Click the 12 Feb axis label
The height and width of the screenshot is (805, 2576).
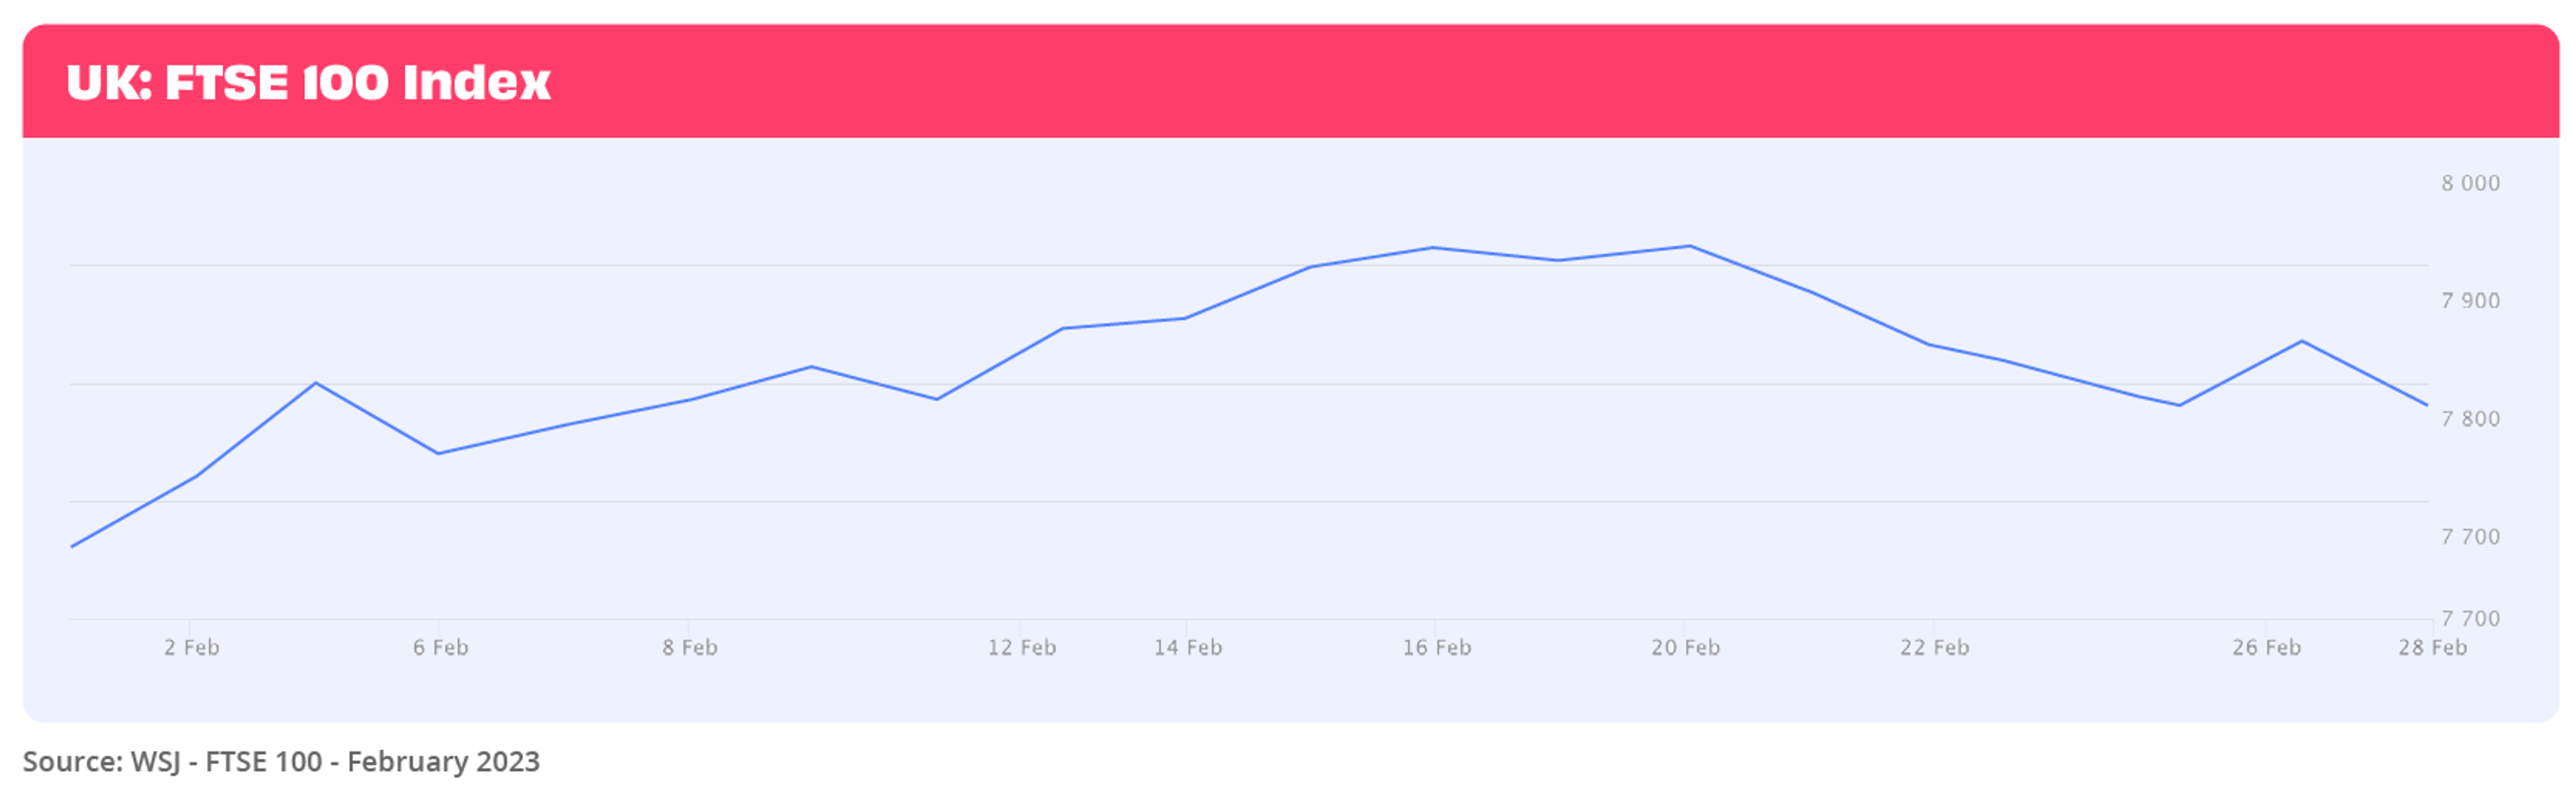pos(1022,648)
